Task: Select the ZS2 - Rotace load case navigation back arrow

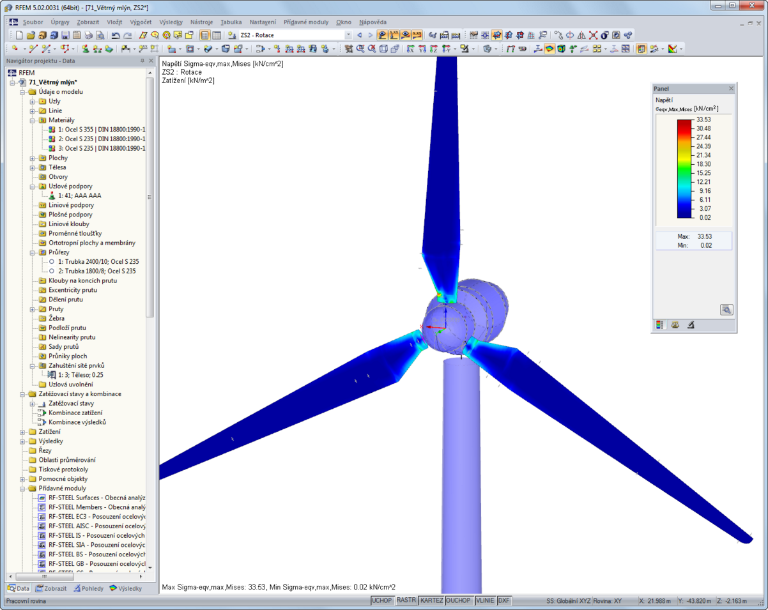Action: 360,35
